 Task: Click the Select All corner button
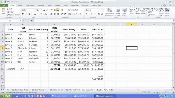tap(2, 24)
